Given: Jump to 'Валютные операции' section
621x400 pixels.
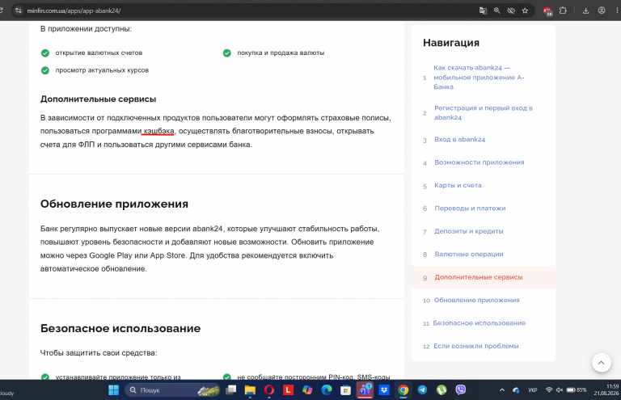Looking at the screenshot, I should click(468, 254).
